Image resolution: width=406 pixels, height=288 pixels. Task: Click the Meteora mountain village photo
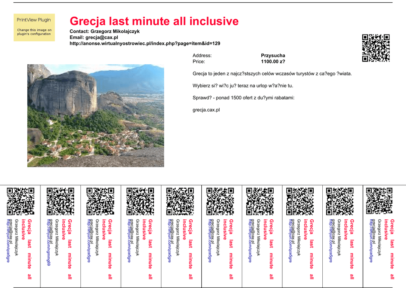96,116
